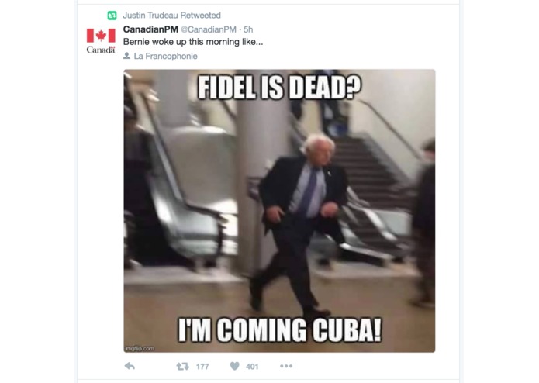539x383 pixels.
Task: Click the "FIDEL IS DEAD?" meme caption
Action: 279,87
